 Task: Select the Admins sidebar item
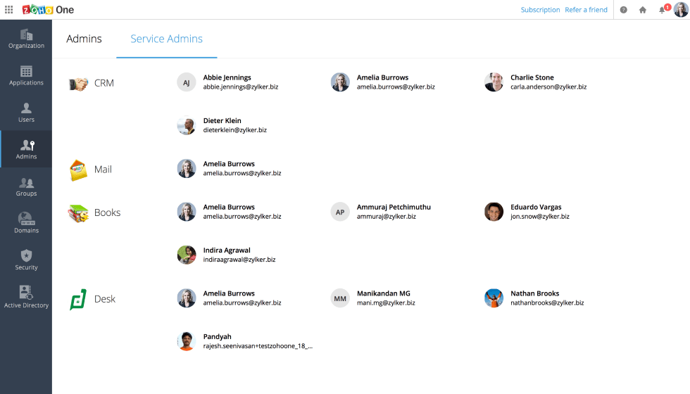(x=26, y=149)
